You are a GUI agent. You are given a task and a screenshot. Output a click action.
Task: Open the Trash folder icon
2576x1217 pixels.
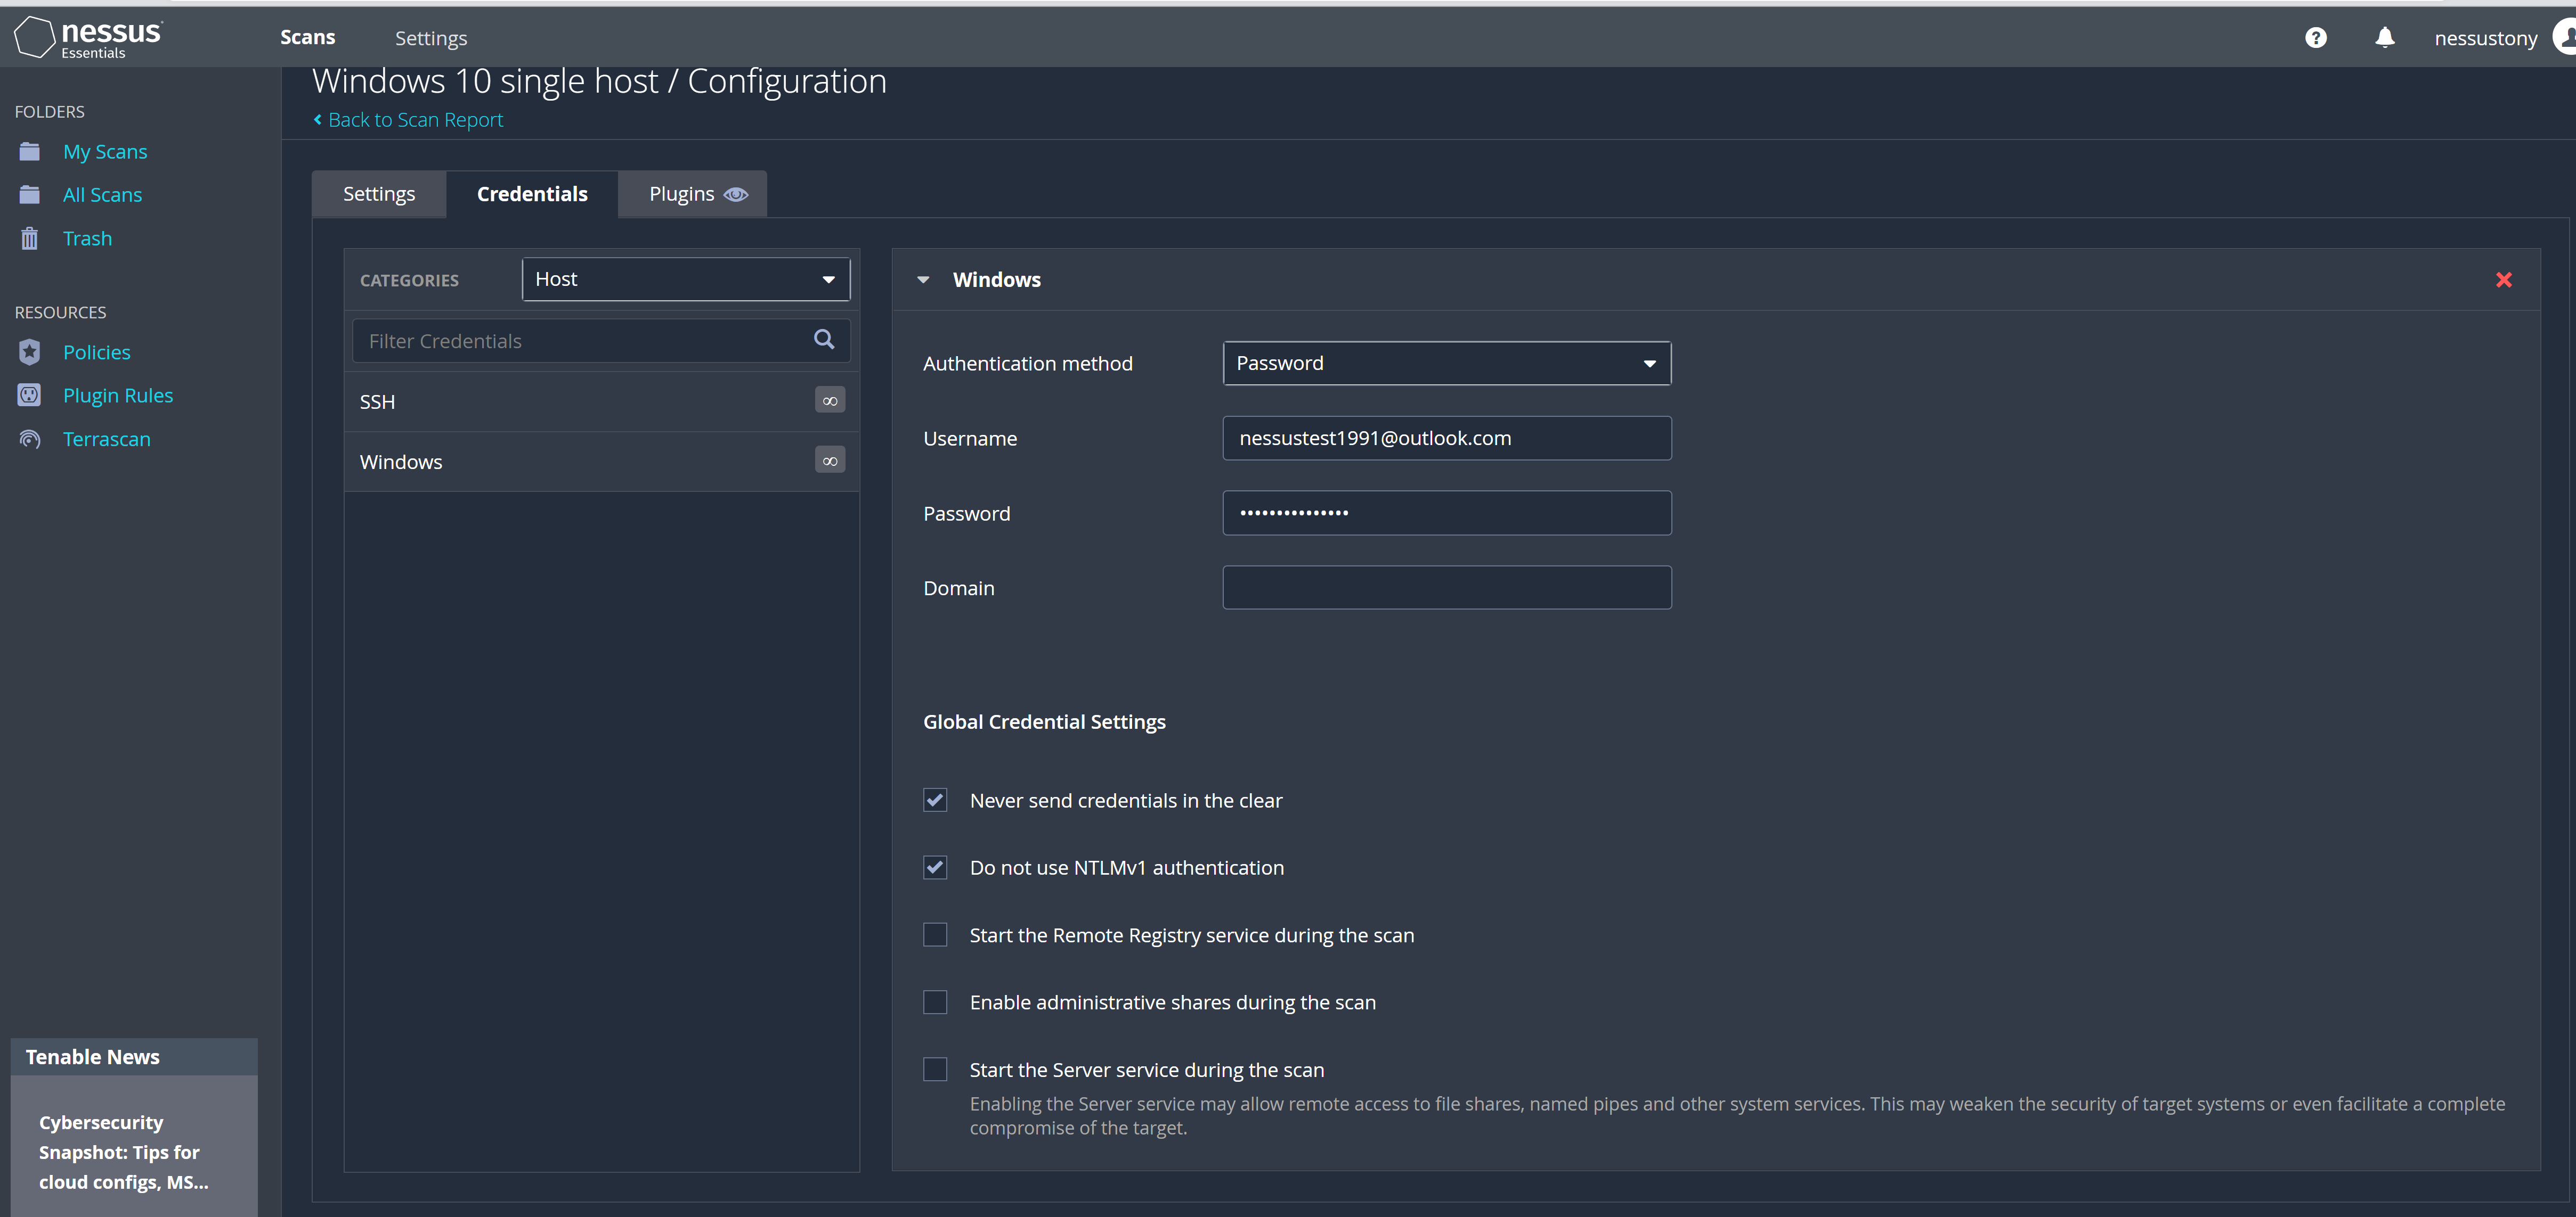[x=29, y=238]
